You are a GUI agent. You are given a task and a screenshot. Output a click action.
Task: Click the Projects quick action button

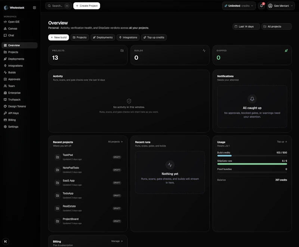tap(80, 37)
